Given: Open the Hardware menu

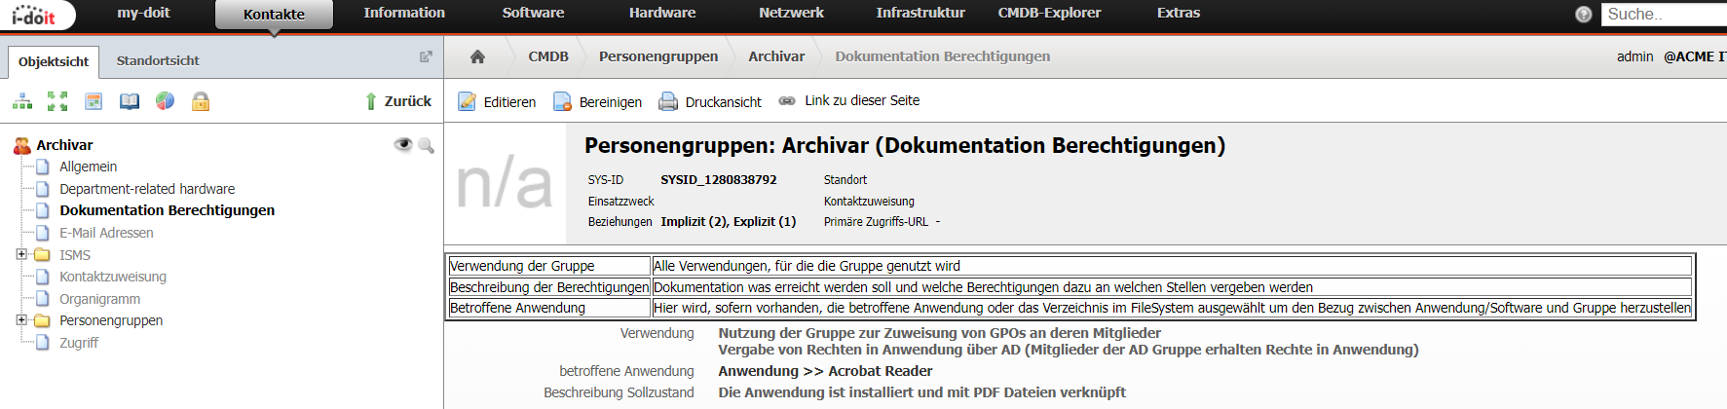Looking at the screenshot, I should click(662, 13).
